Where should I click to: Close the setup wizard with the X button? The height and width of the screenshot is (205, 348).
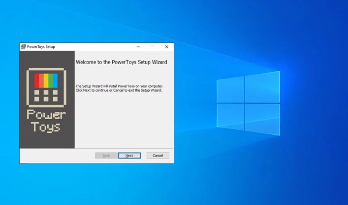coord(167,47)
